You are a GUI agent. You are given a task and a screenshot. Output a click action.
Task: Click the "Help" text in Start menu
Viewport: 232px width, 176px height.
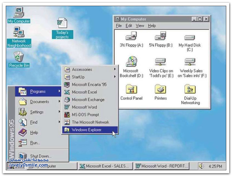[x=34, y=133]
